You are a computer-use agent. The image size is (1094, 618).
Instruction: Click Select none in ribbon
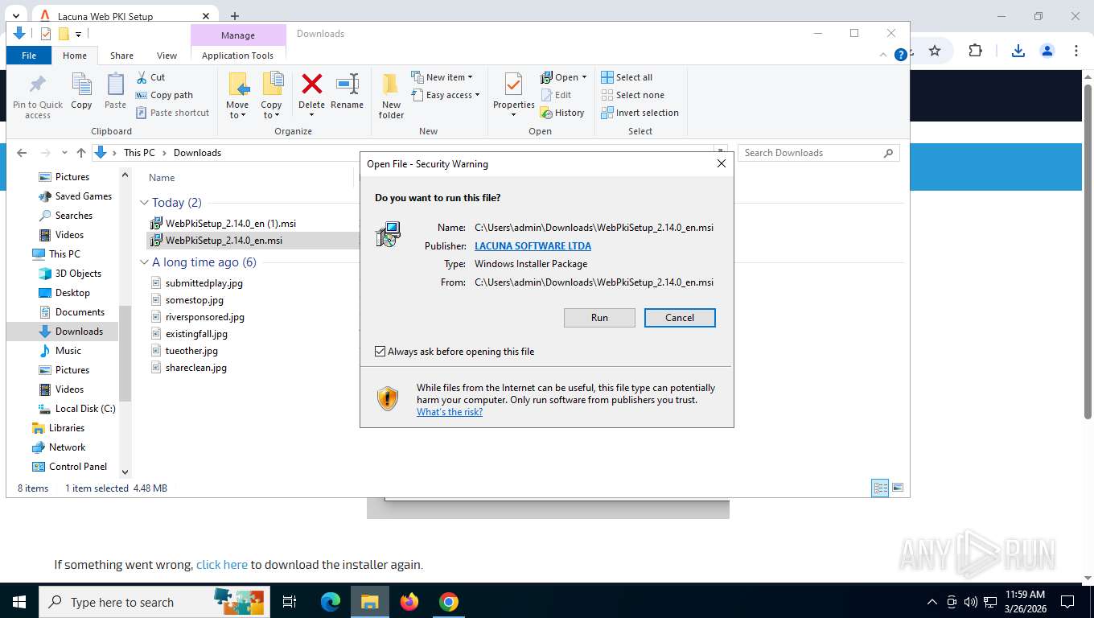[x=633, y=95]
